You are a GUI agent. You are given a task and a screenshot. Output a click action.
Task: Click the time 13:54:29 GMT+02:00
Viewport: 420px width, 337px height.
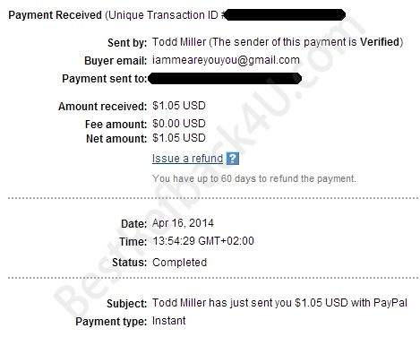pos(203,241)
